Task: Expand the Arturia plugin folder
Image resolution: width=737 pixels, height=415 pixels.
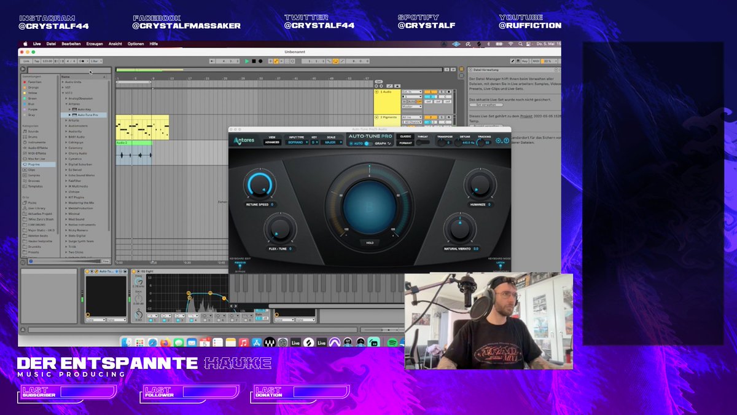Action: coord(67,121)
